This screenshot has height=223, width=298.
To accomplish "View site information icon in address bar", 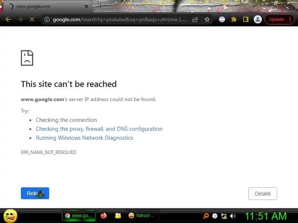I will click(x=47, y=19).
